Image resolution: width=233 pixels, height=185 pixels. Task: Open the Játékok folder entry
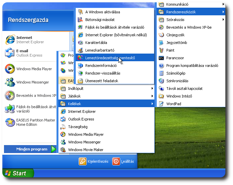click(x=107, y=96)
